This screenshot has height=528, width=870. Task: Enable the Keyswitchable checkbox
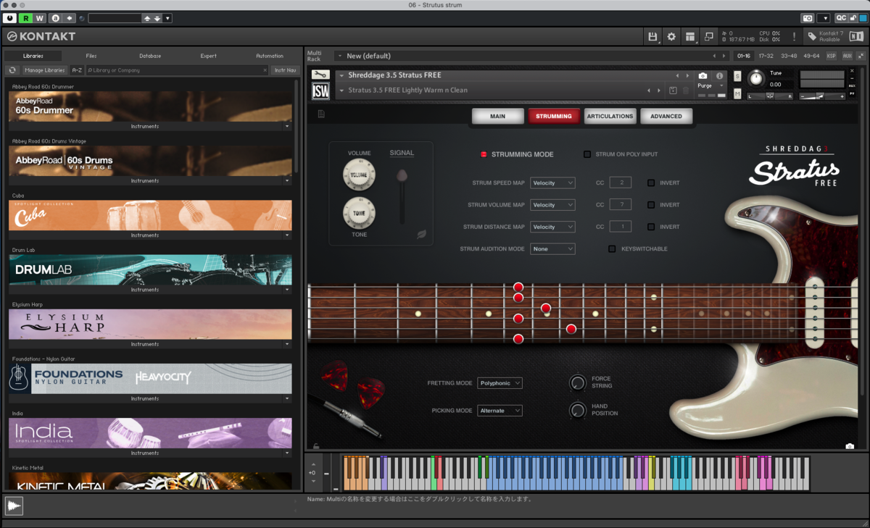pos(612,248)
